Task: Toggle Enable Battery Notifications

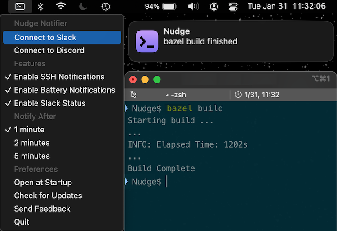Action: (62, 90)
